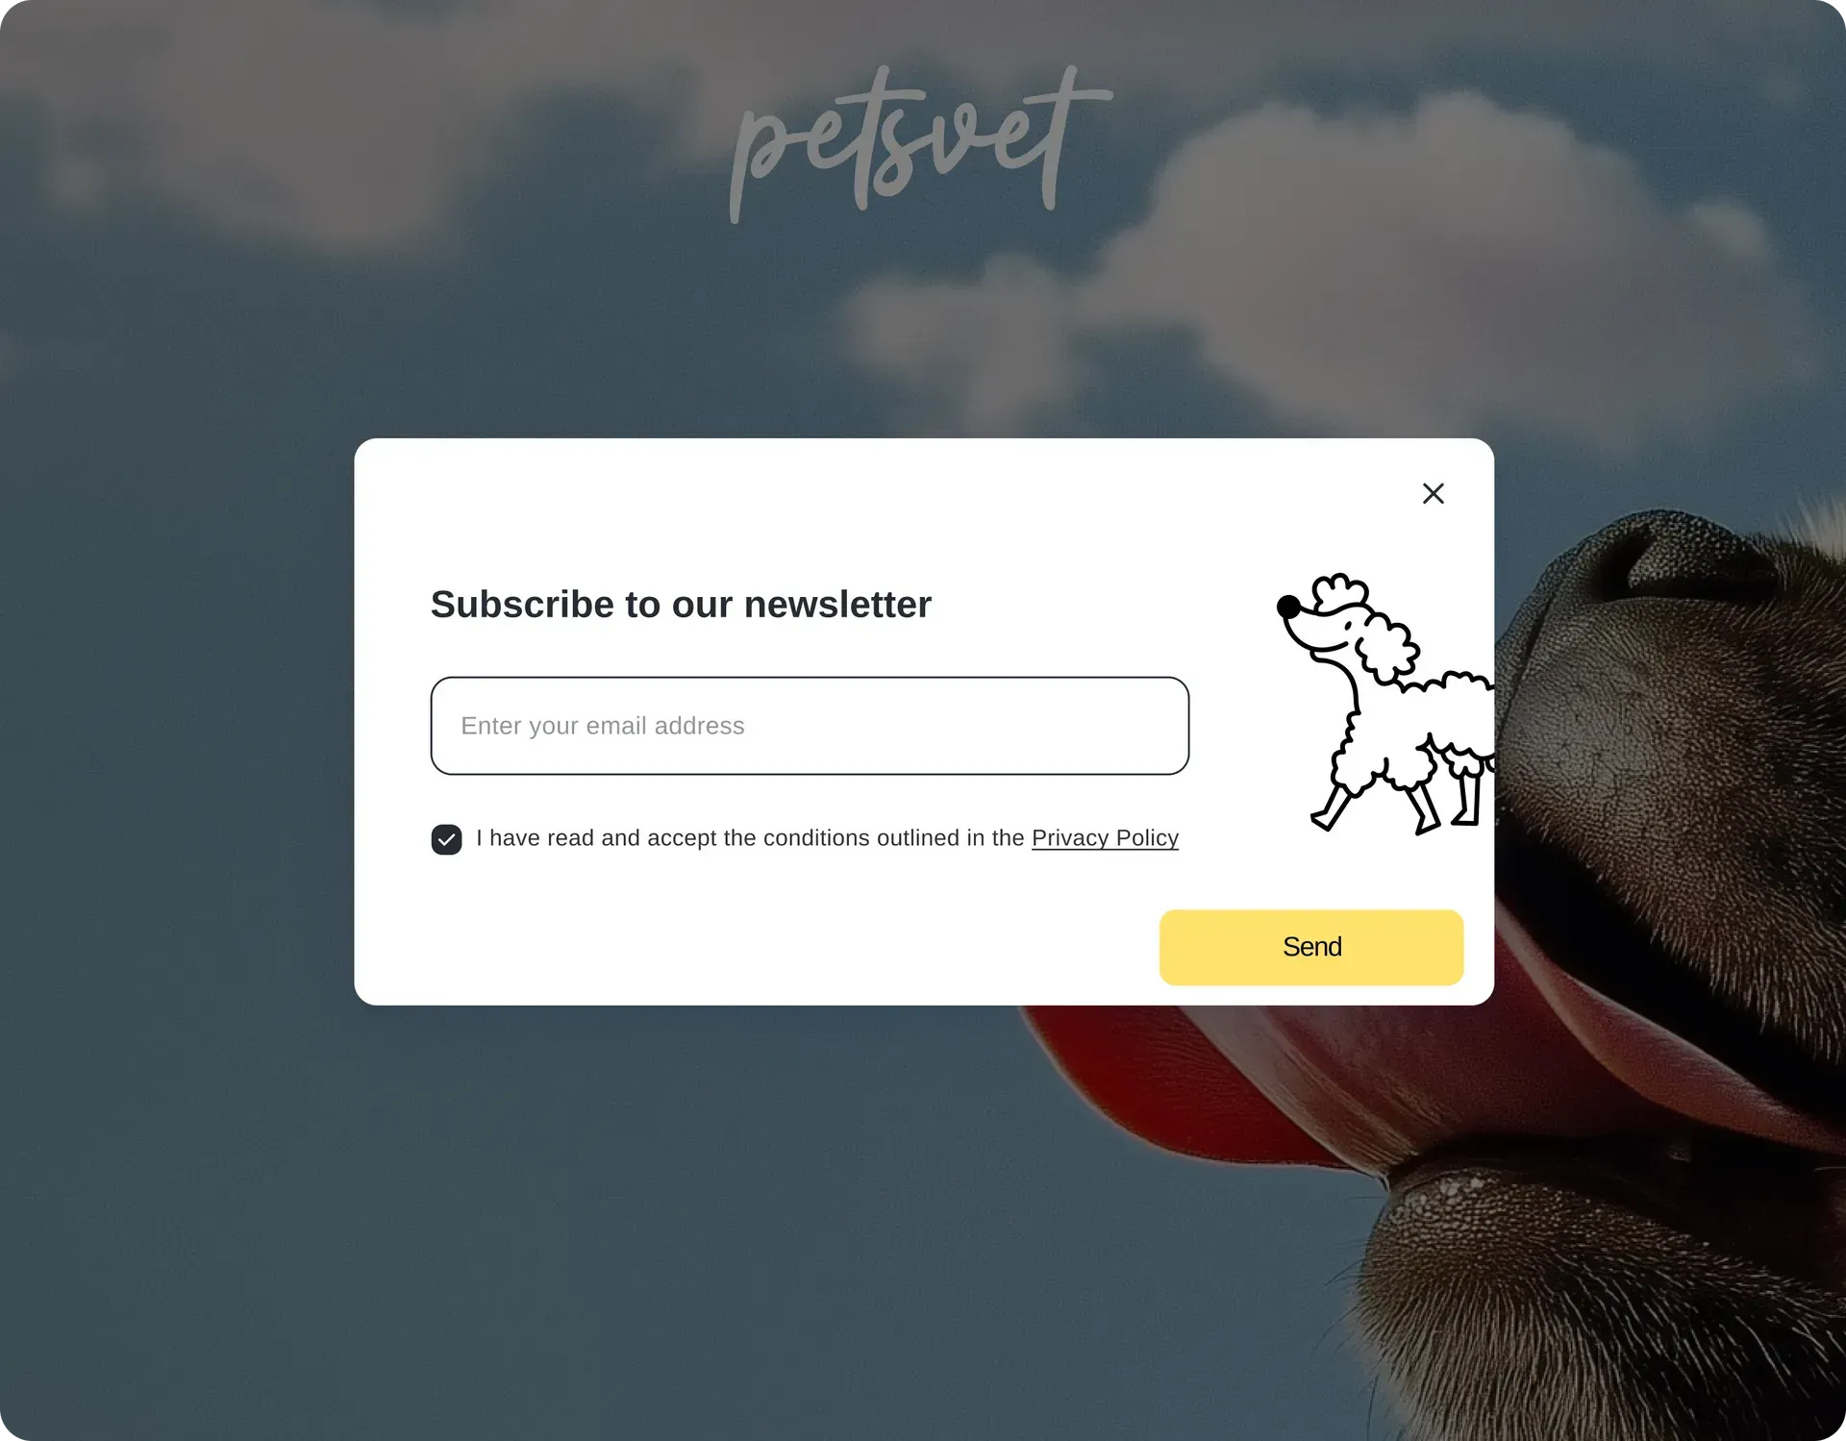Click the petsvet script logo
1846x1441 pixels.
coord(920,144)
